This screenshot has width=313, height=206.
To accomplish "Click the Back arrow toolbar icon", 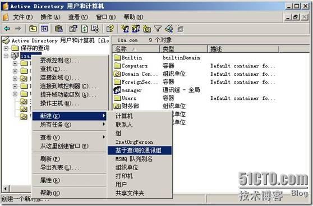I will [7, 29].
